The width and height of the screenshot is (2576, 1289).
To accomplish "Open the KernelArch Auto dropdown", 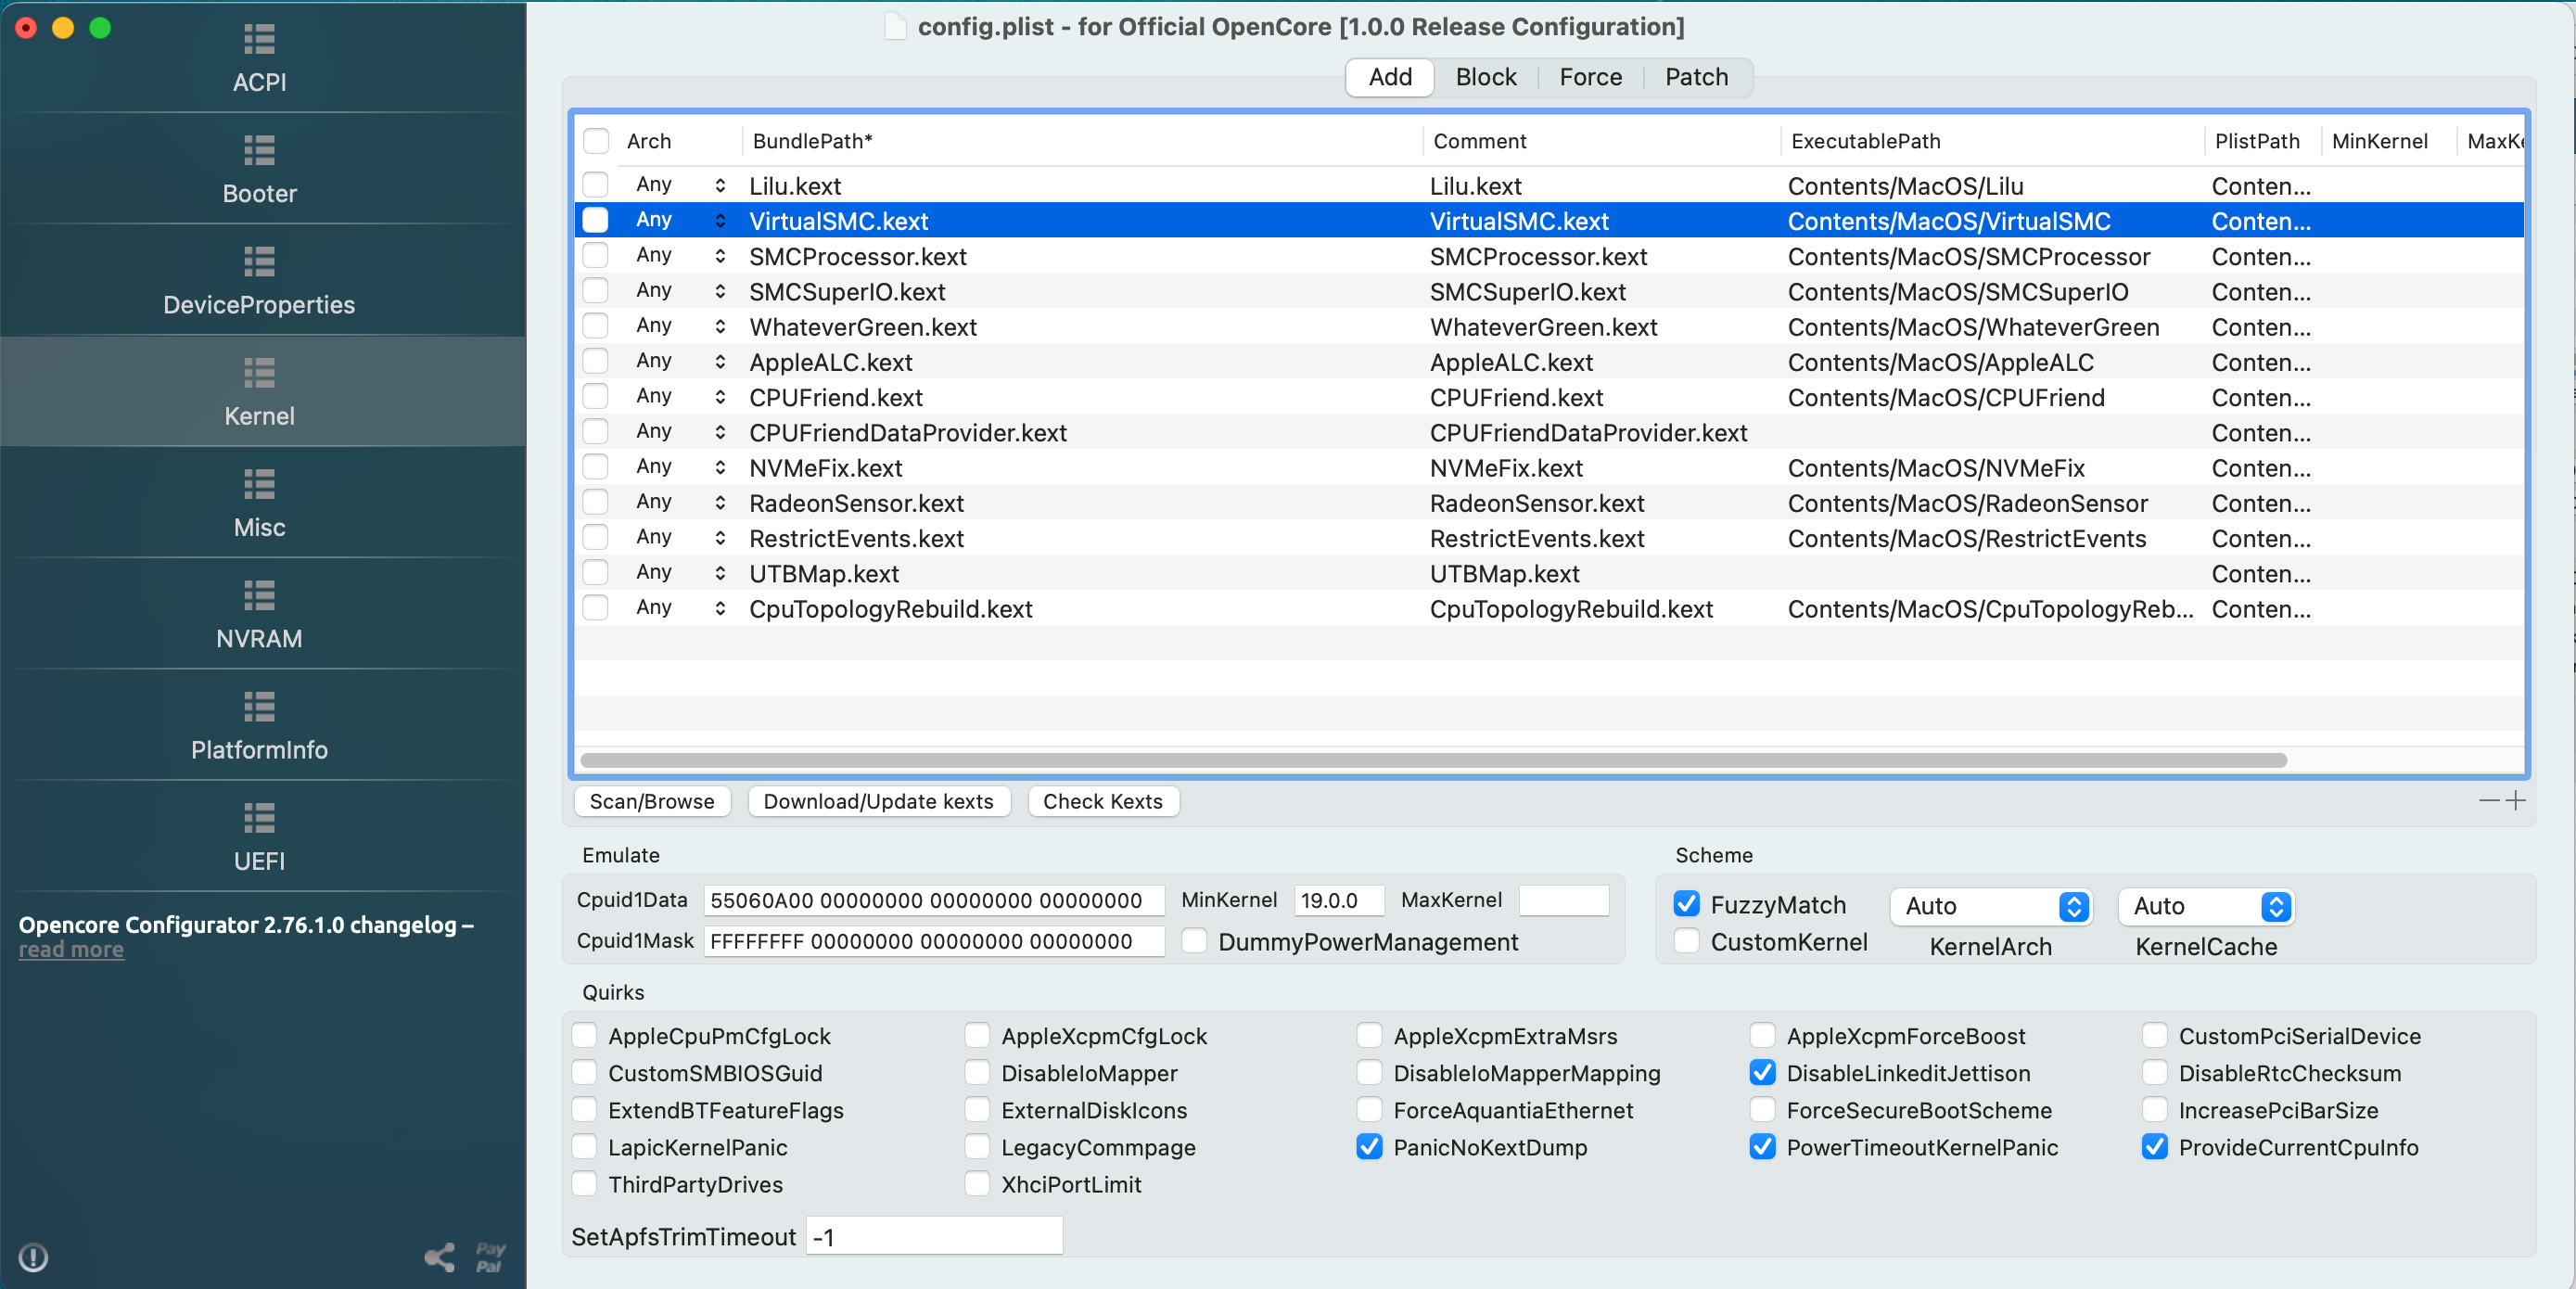I will [x=1989, y=906].
